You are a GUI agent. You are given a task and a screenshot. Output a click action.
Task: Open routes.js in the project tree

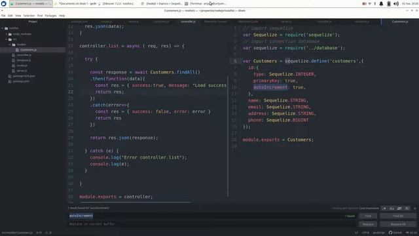pyautogui.click(x=22, y=66)
